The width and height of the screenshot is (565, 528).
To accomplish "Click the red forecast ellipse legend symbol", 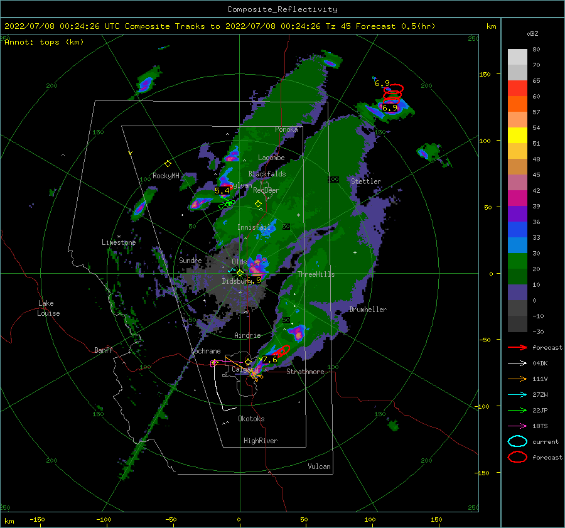I will coord(517,457).
